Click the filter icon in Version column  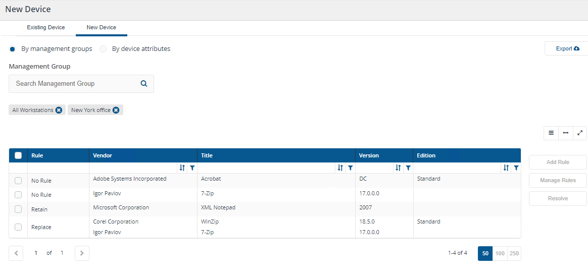(x=408, y=168)
